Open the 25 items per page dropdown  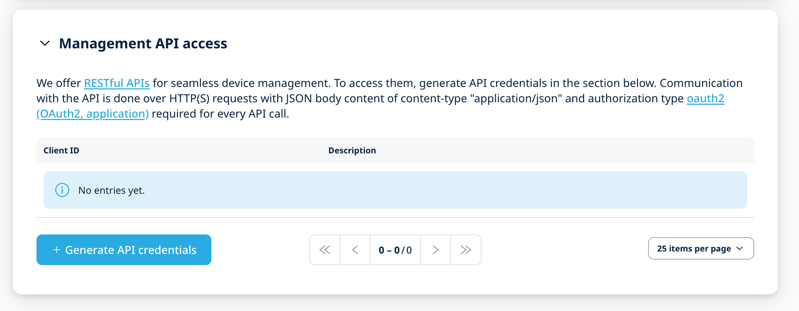coord(694,248)
